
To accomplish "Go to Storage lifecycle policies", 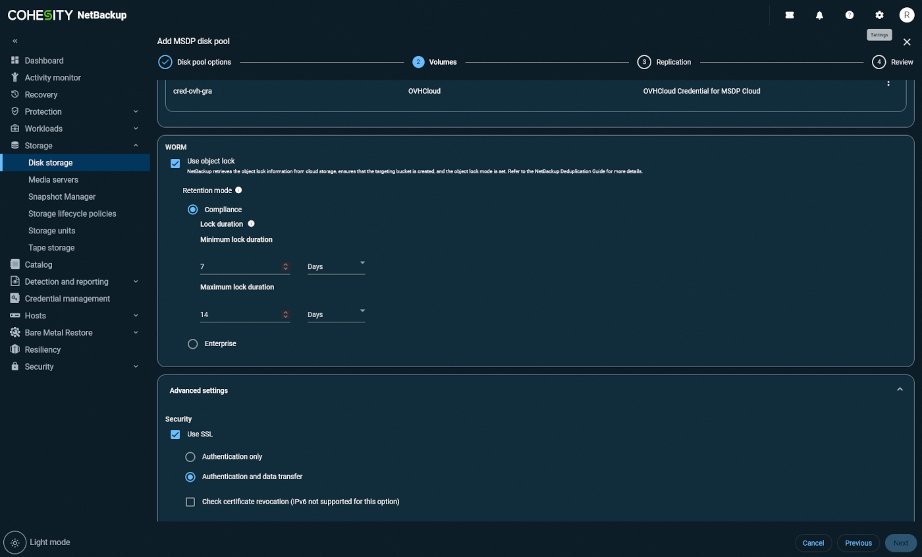I will (72, 214).
